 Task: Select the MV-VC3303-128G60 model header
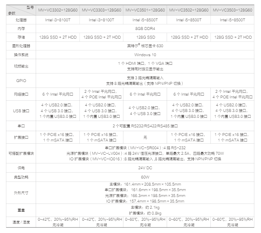pos(101,10)
